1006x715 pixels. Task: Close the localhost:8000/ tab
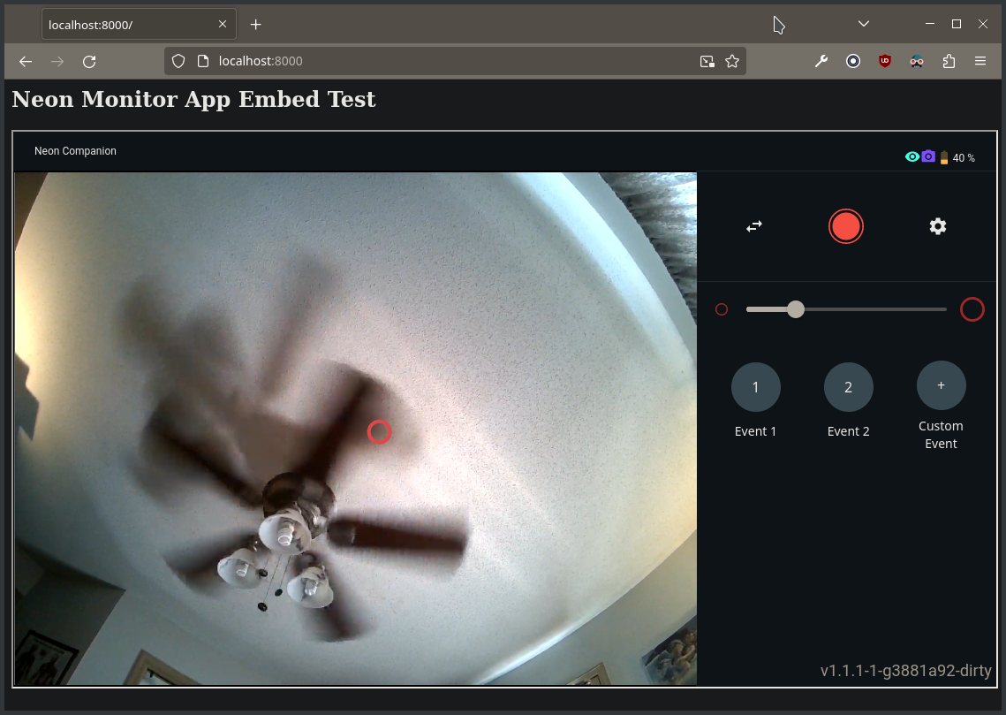coord(223,24)
